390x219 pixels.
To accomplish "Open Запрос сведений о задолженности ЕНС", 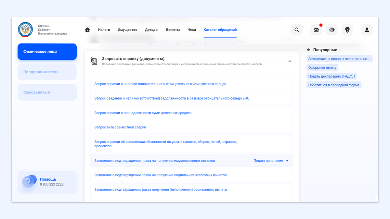I will point(191,98).
